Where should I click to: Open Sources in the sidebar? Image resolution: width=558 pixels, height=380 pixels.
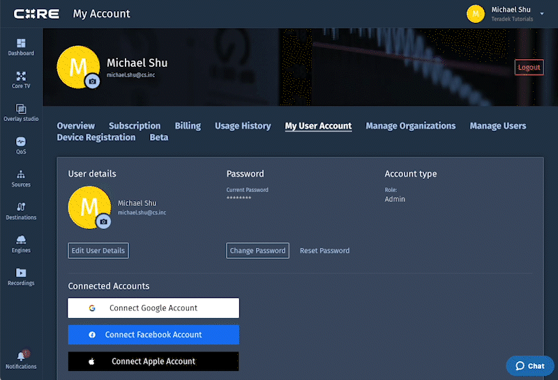[x=21, y=177]
